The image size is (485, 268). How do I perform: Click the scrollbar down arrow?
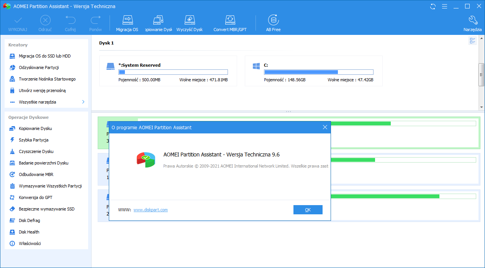(482, 107)
